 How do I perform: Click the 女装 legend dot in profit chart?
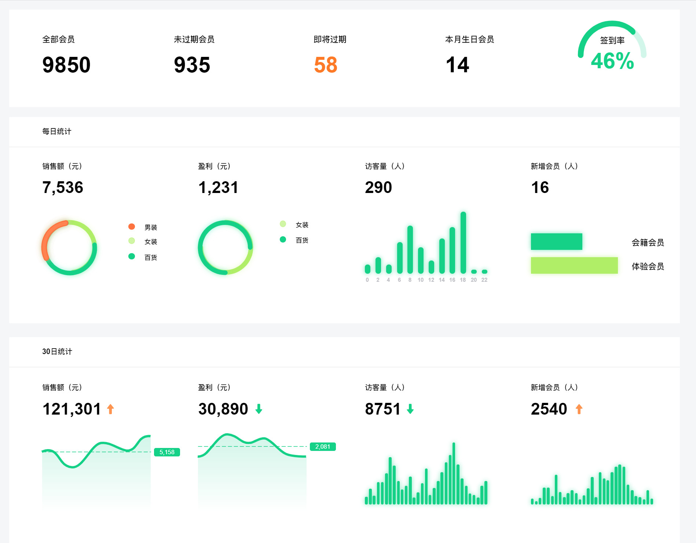coord(283,224)
